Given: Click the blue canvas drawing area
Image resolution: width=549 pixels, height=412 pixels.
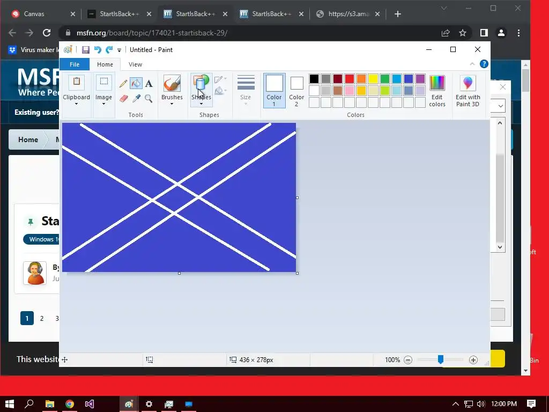Looking at the screenshot, I should 179,197.
